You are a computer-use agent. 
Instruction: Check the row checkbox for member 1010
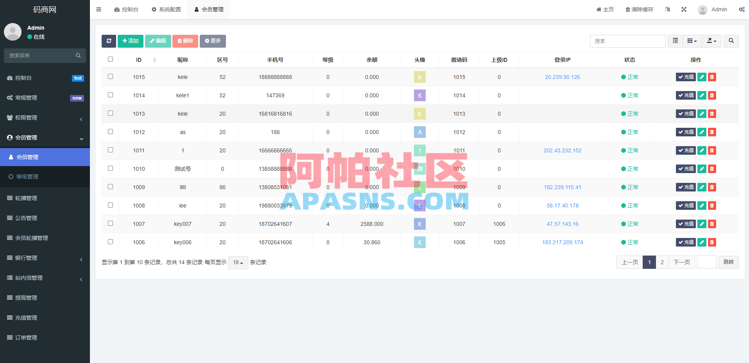pyautogui.click(x=110, y=168)
